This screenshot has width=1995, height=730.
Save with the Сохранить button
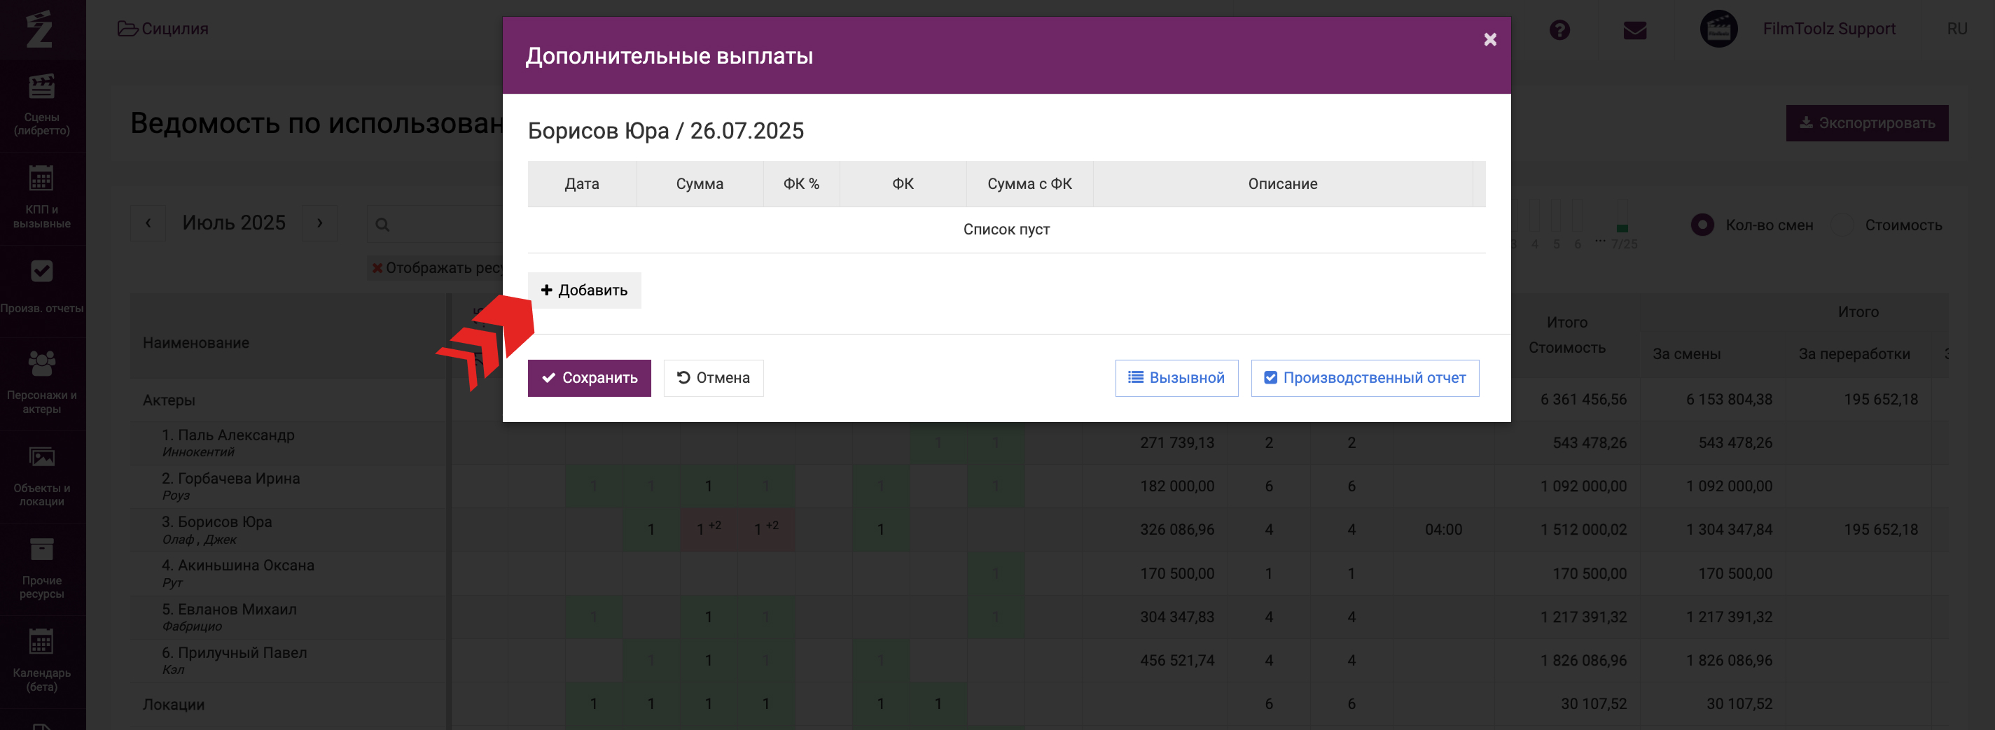590,378
